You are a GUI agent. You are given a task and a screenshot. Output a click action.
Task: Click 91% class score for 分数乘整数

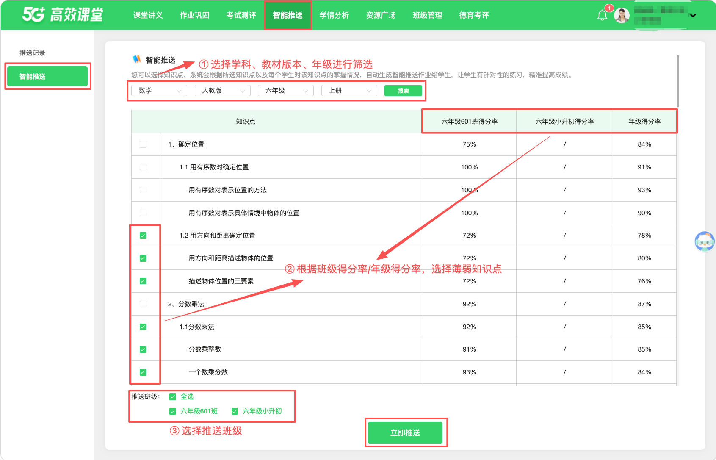coord(469,349)
